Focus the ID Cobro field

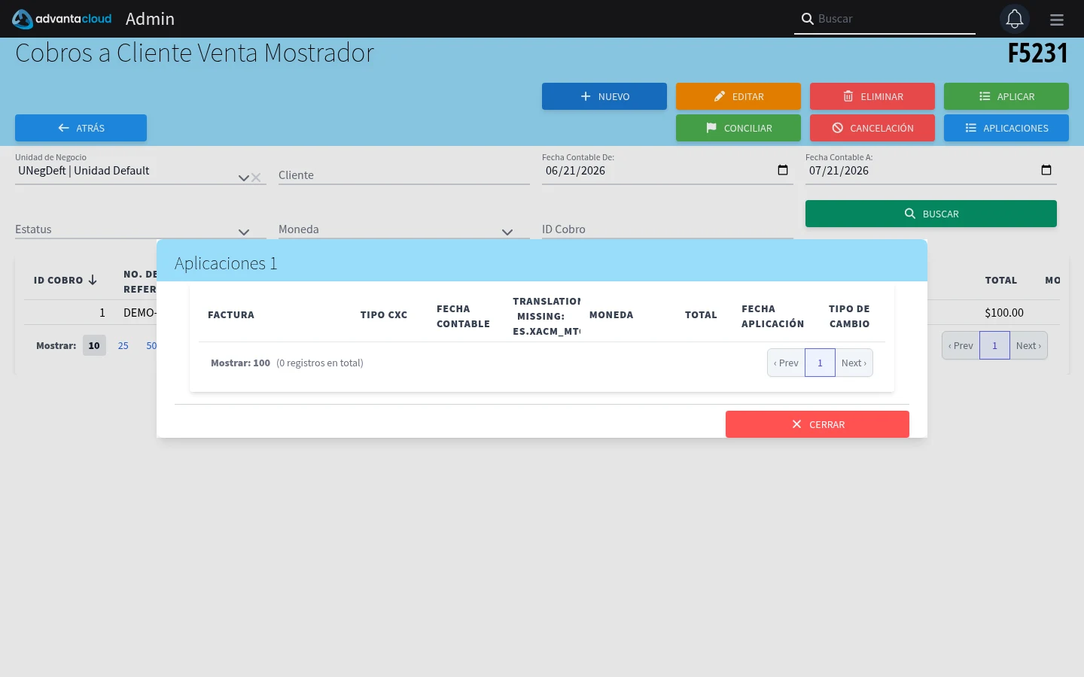click(668, 229)
